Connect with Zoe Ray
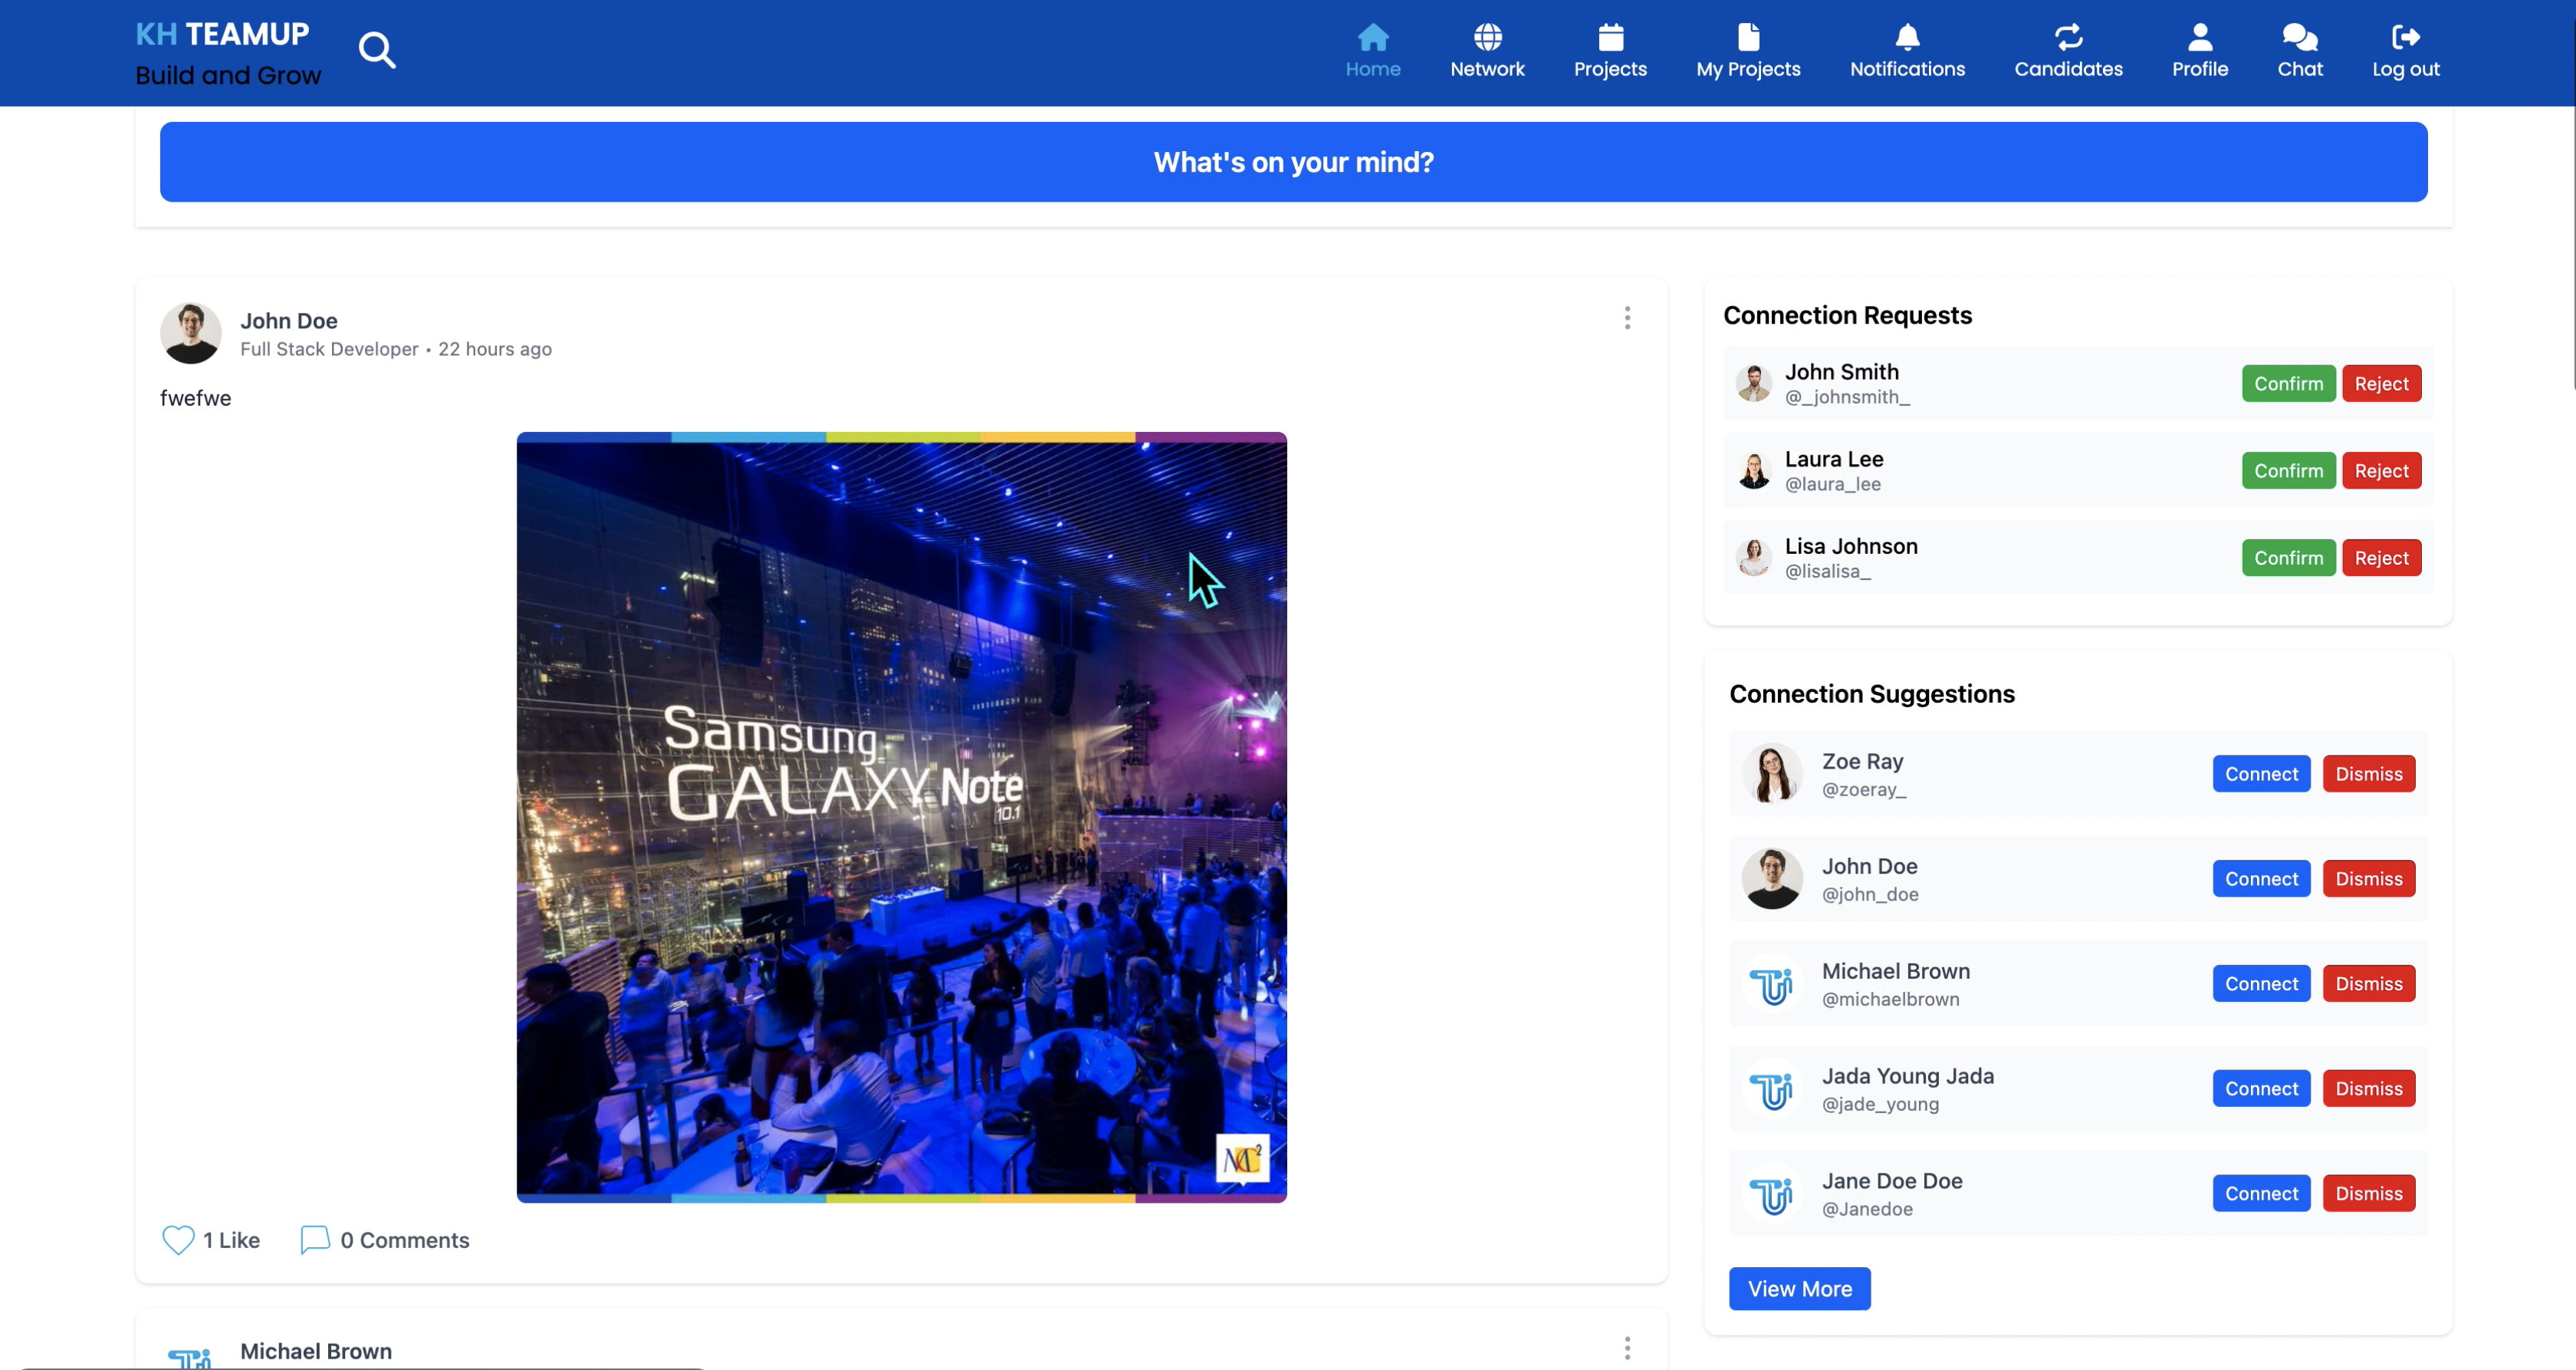 (x=2261, y=773)
